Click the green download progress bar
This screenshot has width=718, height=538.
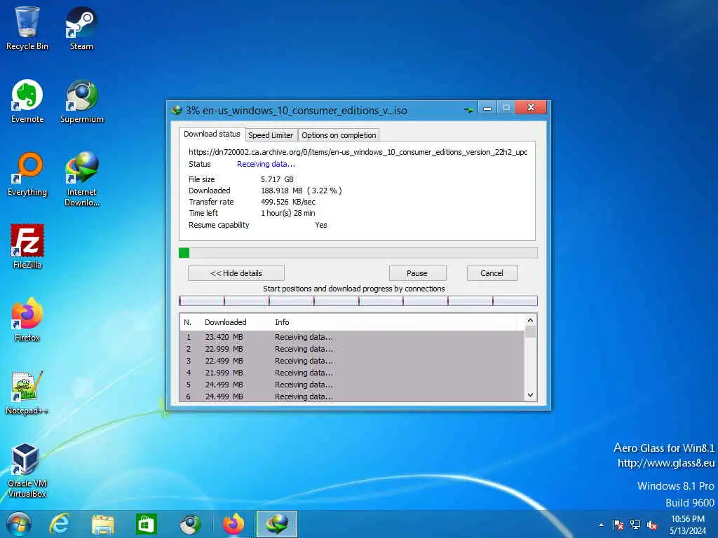pyautogui.click(x=358, y=253)
